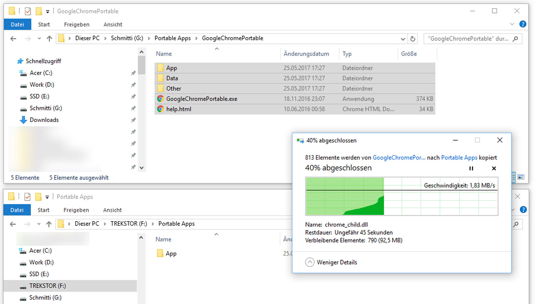This screenshot has width=540, height=304.
Task: Open help.html in Chrome
Action: coord(179,109)
